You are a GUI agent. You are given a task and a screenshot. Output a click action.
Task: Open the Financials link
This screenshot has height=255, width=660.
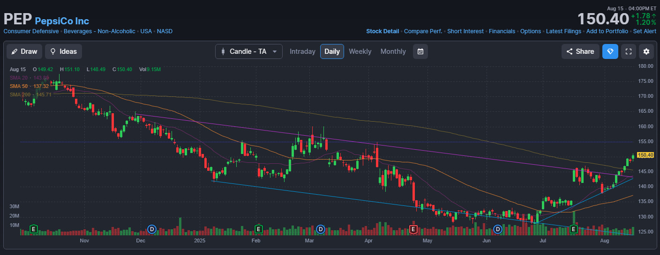pyautogui.click(x=502, y=31)
